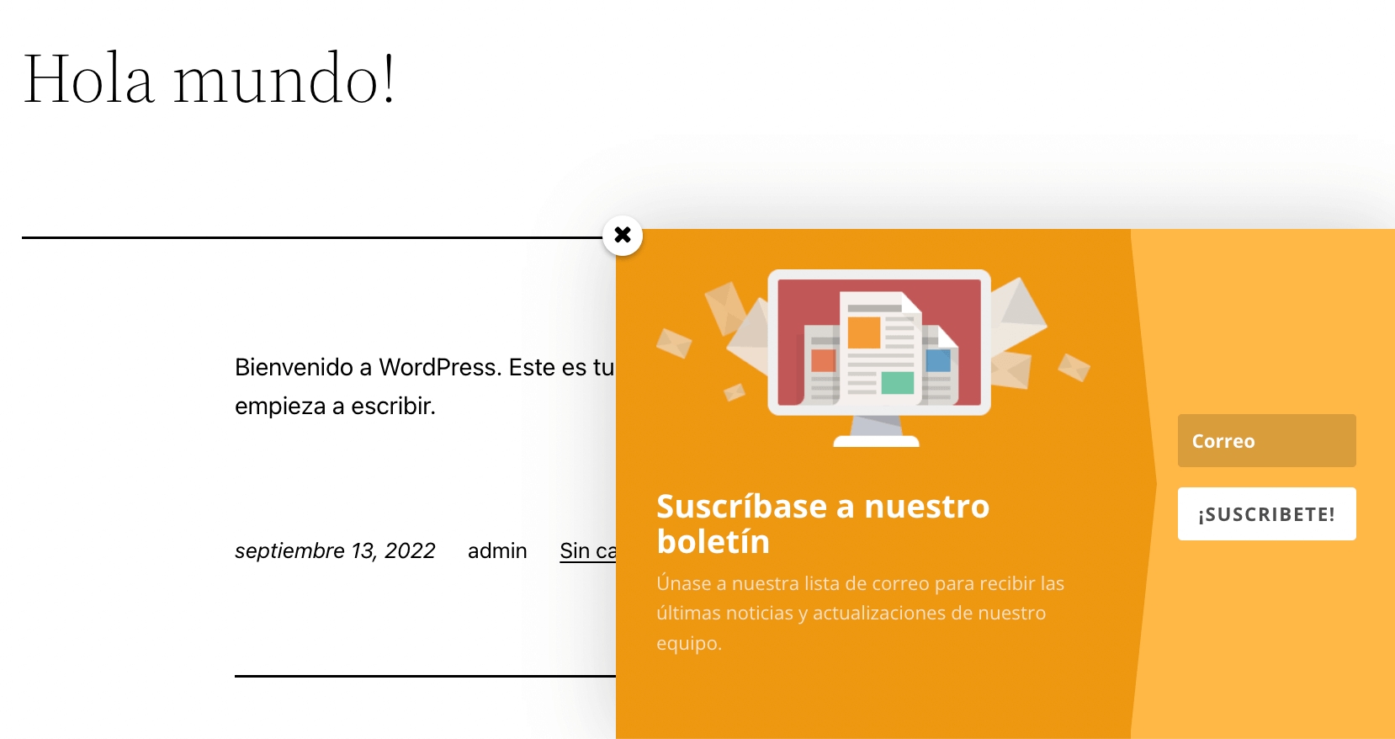Click the Suscríbase a nuestro boletín heading
1395x739 pixels.
pyautogui.click(x=823, y=524)
